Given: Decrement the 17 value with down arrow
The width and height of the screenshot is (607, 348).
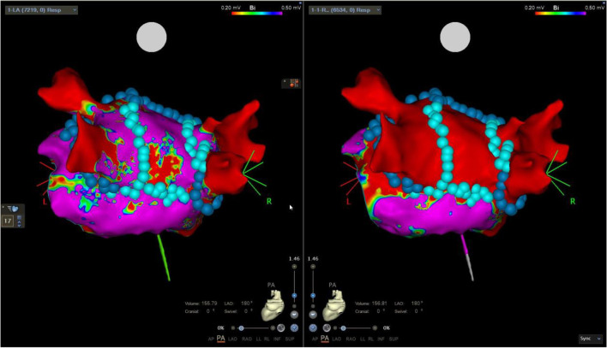Looking at the screenshot, I should [x=20, y=226].
